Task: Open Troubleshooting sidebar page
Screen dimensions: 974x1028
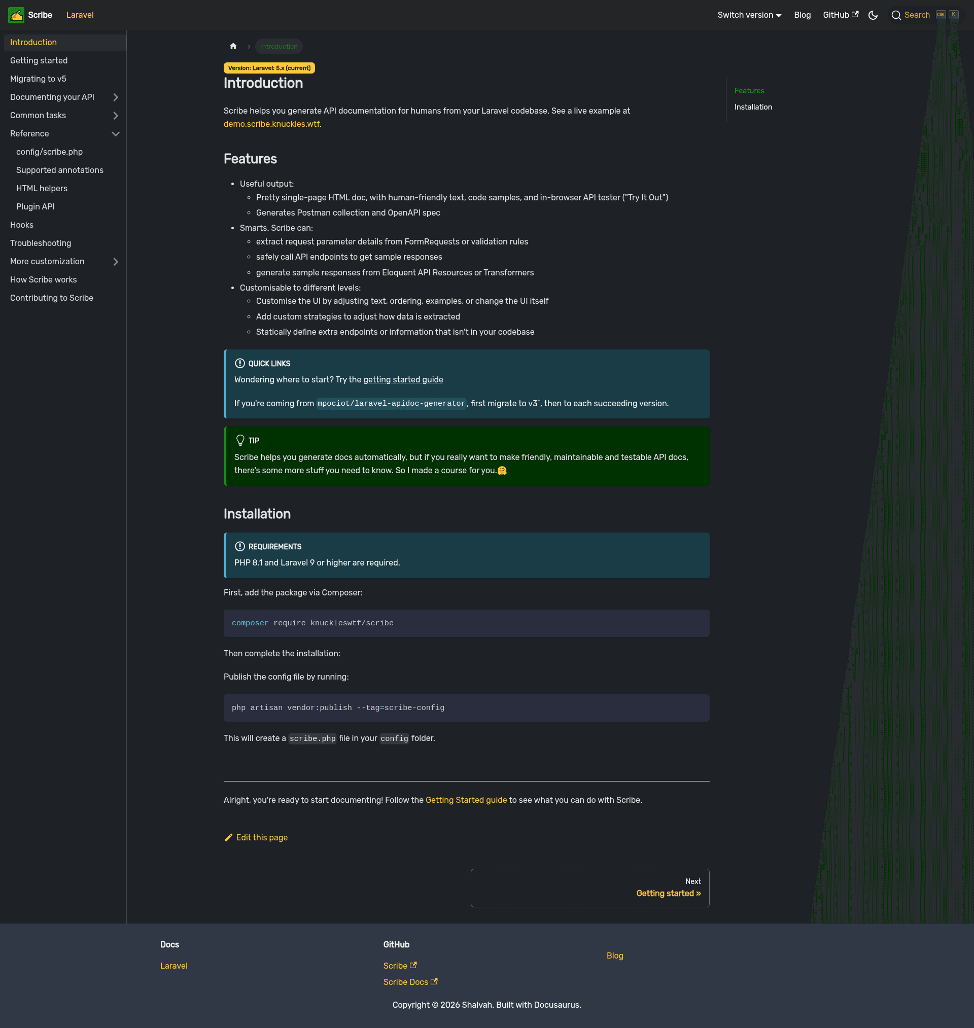Action: [65, 243]
